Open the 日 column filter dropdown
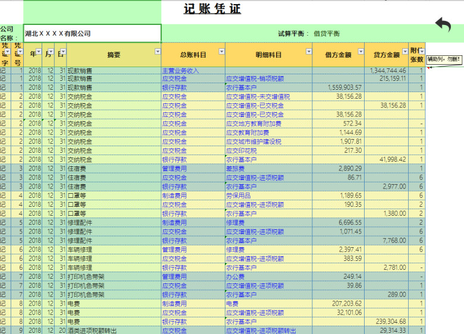The width and height of the screenshot is (464, 334). click(x=63, y=52)
